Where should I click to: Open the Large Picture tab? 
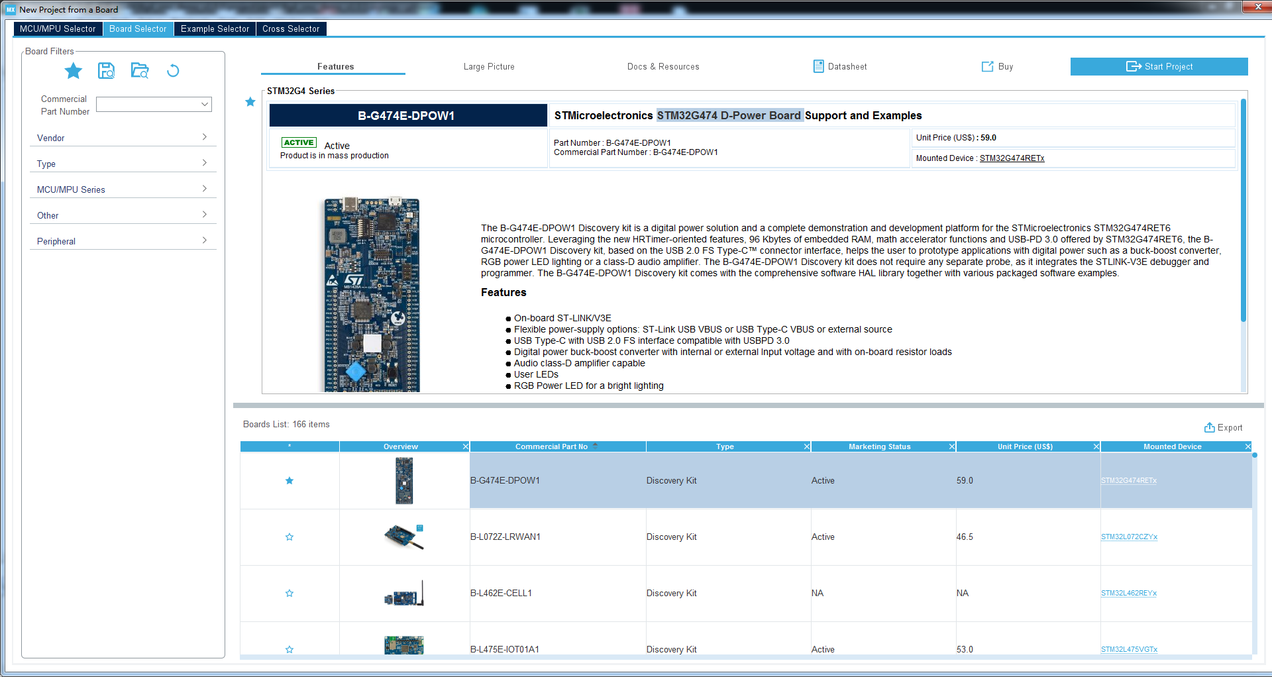pos(489,66)
